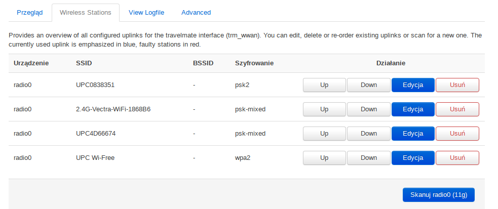This screenshot has height=209, width=498.
Task: Open the Advanced tab
Action: pyautogui.click(x=196, y=12)
